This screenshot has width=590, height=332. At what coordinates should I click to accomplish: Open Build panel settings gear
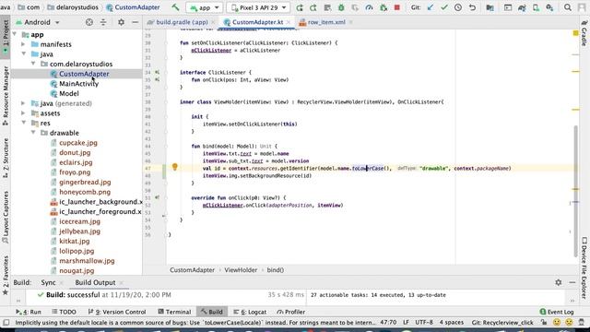tap(559, 283)
